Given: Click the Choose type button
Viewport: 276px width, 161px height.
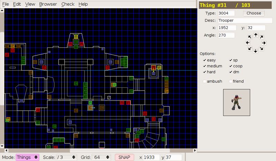Looking at the screenshot, I should 254,13.
